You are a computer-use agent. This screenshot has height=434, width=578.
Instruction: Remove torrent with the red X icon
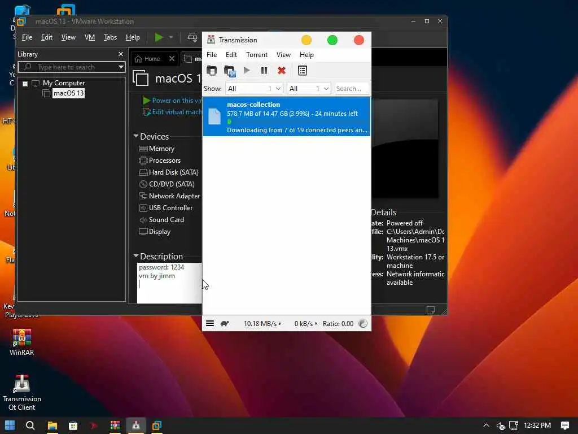point(282,71)
